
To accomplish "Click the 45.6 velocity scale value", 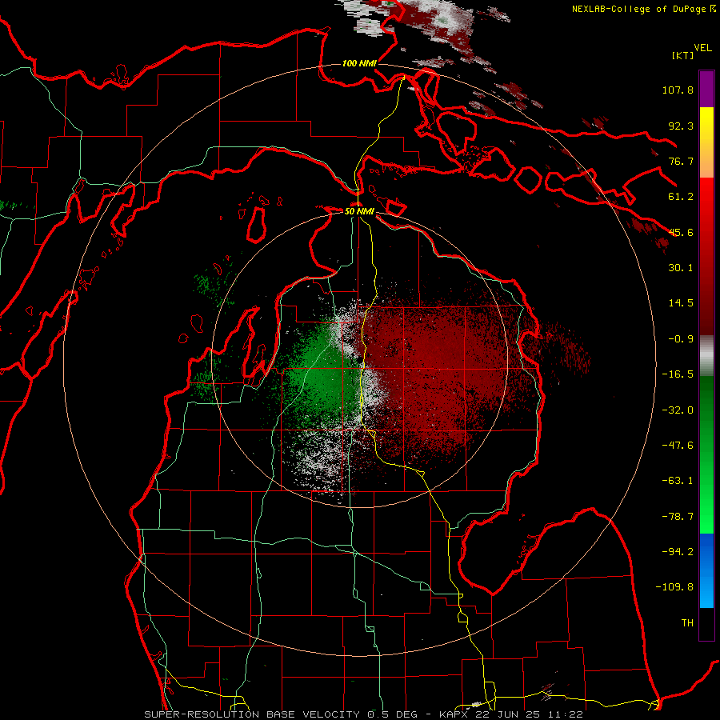I will [x=681, y=232].
